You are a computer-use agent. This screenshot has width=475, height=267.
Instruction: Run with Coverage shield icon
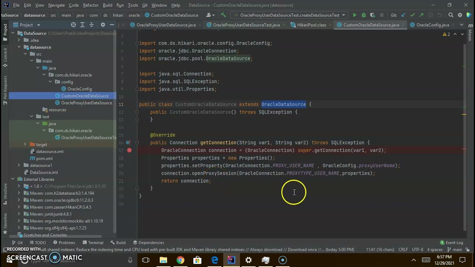(372, 15)
